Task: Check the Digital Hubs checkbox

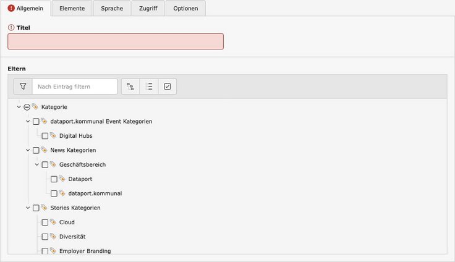Action: coord(45,136)
